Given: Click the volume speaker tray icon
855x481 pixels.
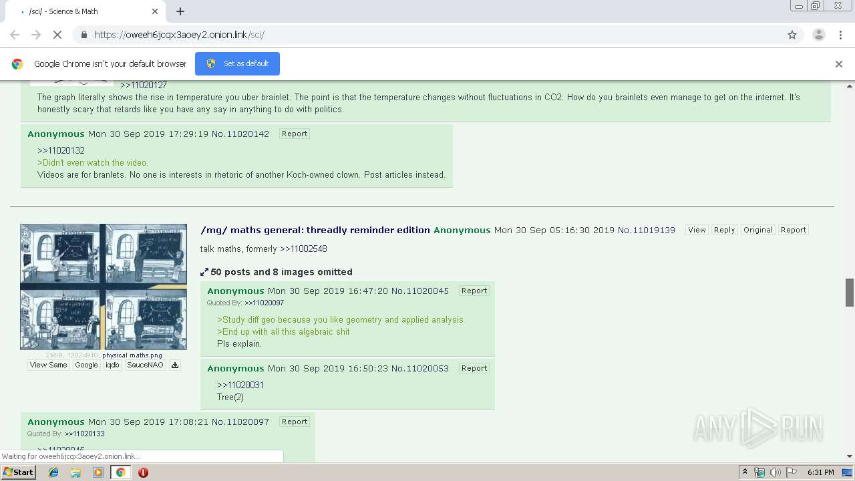Looking at the screenshot, I should (x=775, y=472).
